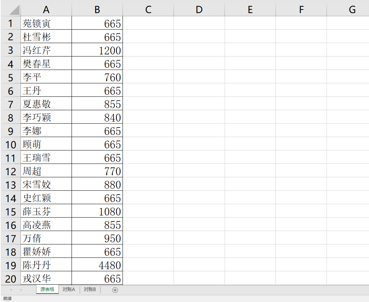Screen dimensions: 369x302
Task: Select column B header
Action: (97, 10)
